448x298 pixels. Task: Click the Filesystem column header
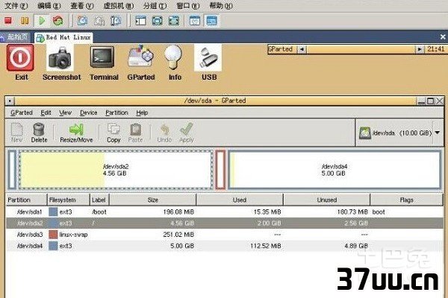pos(69,200)
